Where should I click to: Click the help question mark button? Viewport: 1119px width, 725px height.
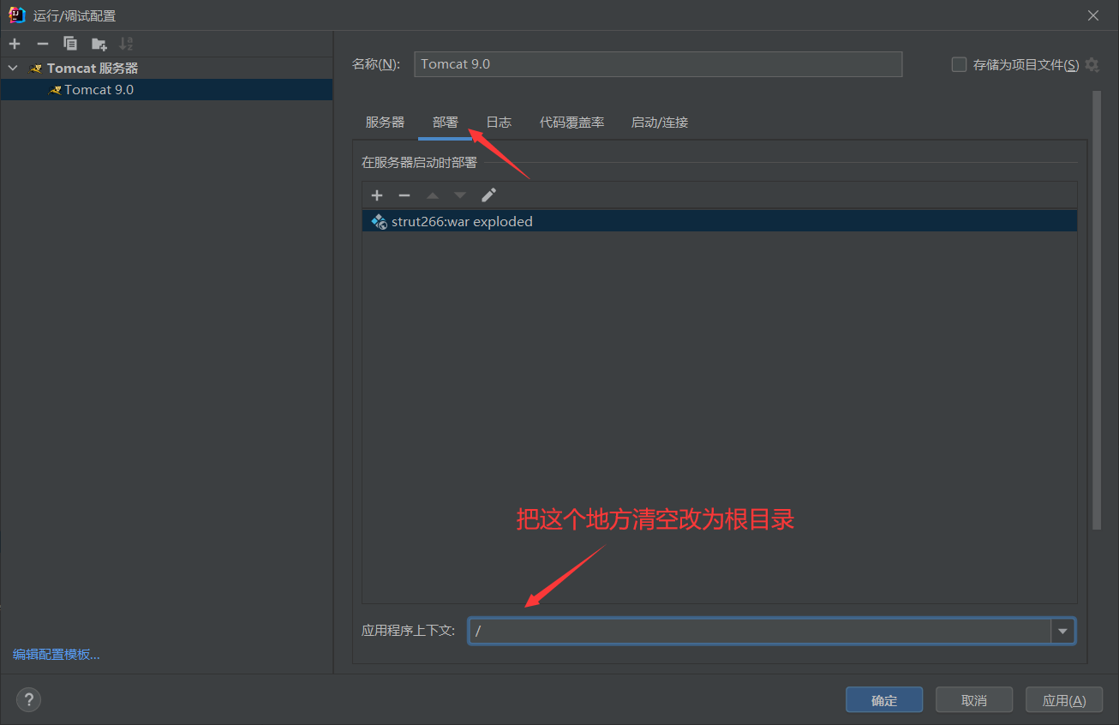click(x=28, y=700)
